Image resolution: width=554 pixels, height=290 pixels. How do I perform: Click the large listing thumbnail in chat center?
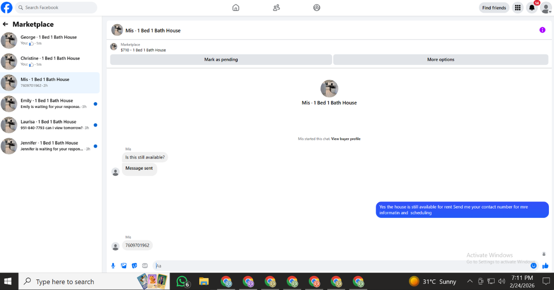click(x=329, y=89)
